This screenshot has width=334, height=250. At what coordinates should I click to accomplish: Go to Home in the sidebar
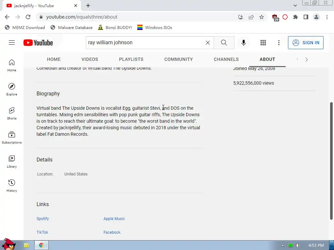click(x=12, y=65)
